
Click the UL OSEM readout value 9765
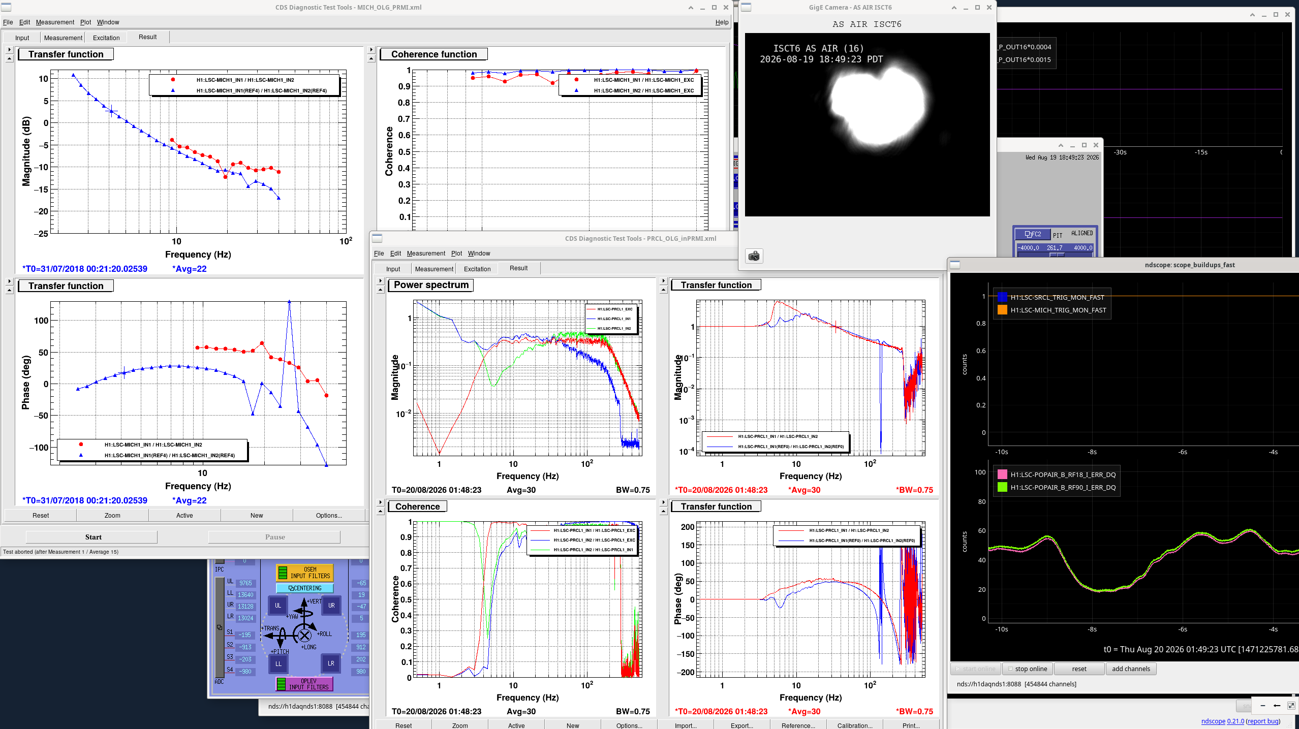coord(245,583)
